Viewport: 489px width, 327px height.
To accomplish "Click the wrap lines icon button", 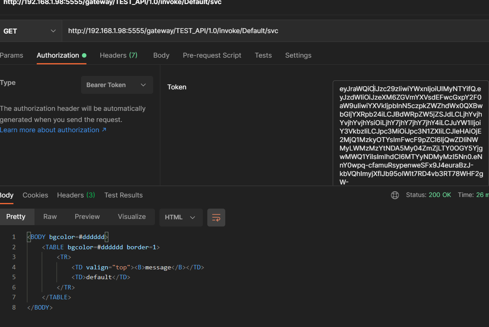I will [x=216, y=218].
